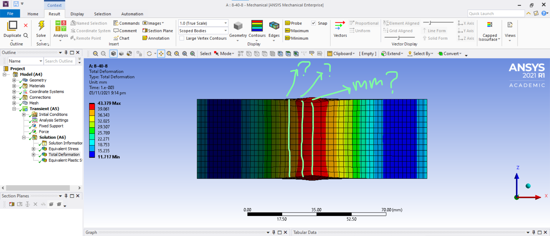The image size is (550, 236).
Task: Expand the Geometry tree node
Action: [14, 80]
